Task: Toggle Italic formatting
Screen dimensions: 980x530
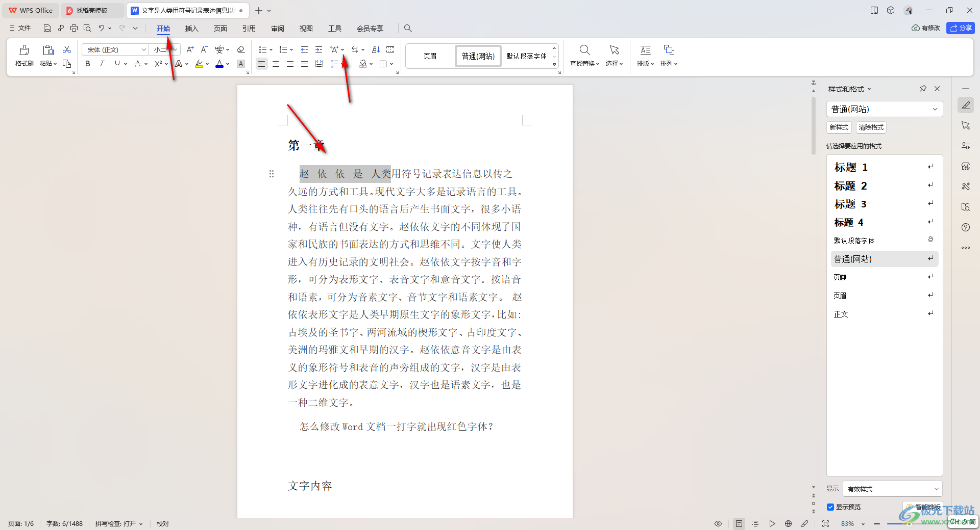Action: point(102,64)
